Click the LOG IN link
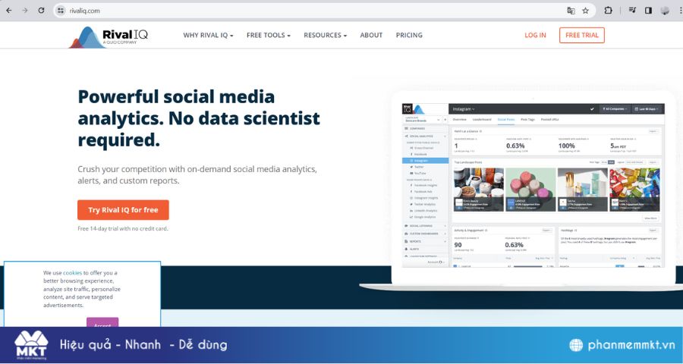The image size is (683, 364). [535, 36]
